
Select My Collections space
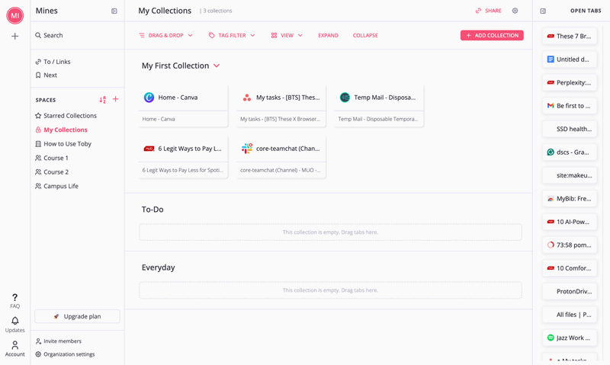(62, 130)
